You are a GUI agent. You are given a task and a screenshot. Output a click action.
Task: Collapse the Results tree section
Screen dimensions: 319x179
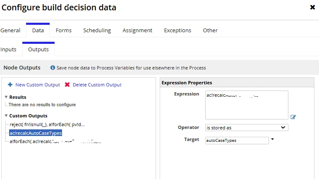coord(6,97)
